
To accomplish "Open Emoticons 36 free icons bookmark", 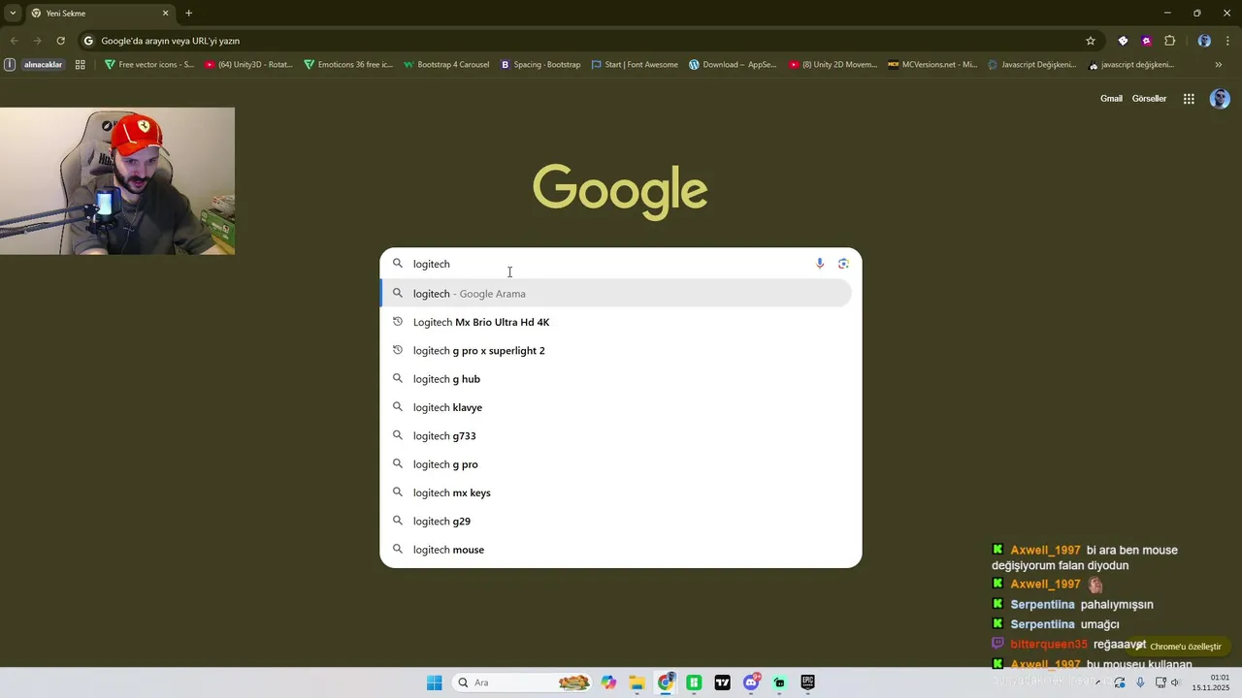I will pos(348,65).
